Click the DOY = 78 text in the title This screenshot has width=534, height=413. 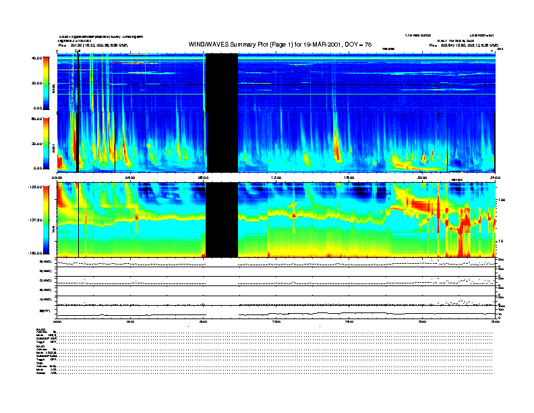tap(358, 45)
